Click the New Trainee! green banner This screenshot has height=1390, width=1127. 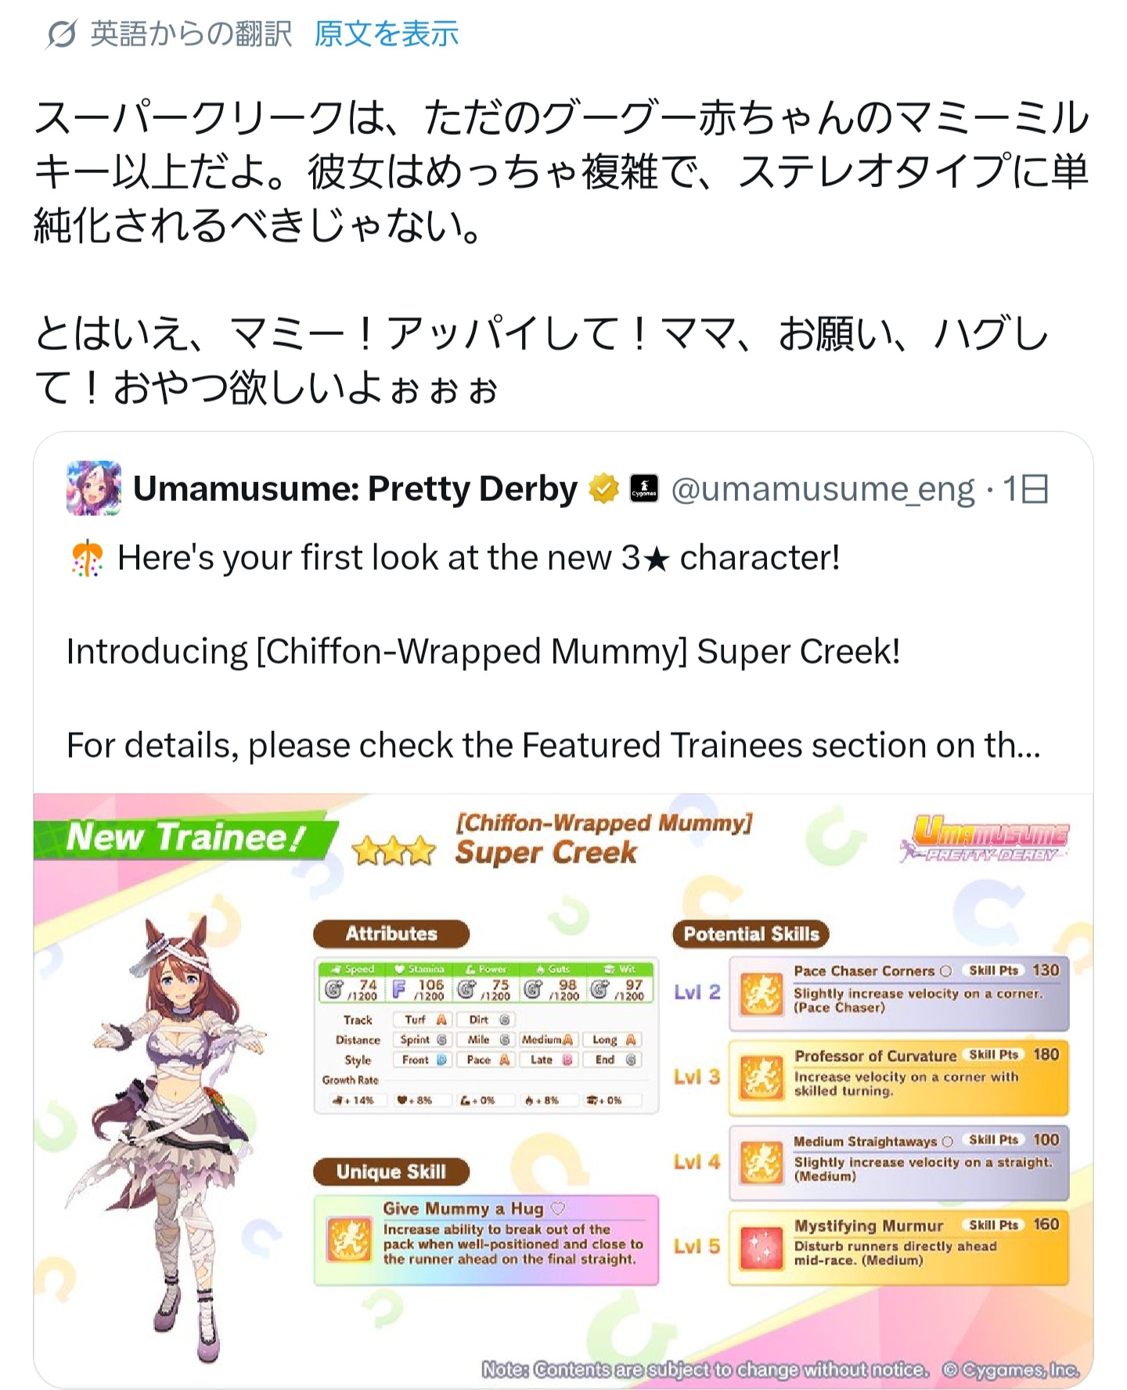185,837
